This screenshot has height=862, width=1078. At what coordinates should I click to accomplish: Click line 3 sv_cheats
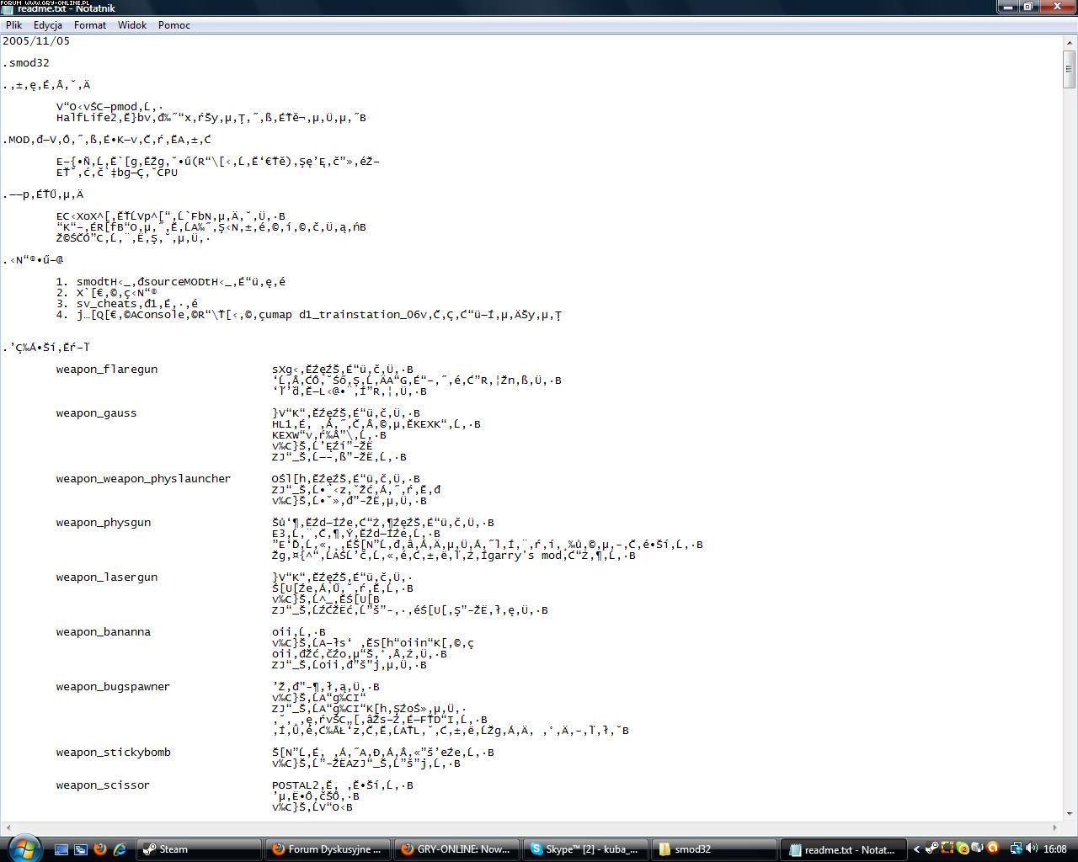point(127,304)
